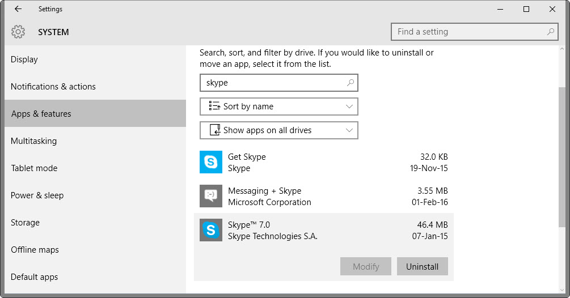Open Default apps settings

[x=95, y=277]
